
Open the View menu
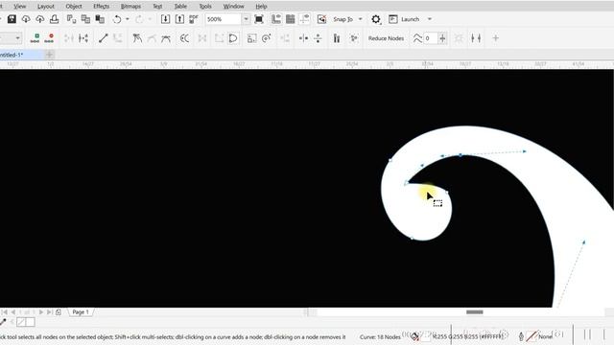pos(20,7)
